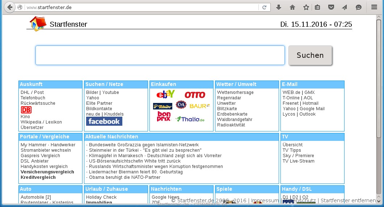The image size is (384, 207).
Task: Open the Firefox hamburger menu
Action: (374, 7)
